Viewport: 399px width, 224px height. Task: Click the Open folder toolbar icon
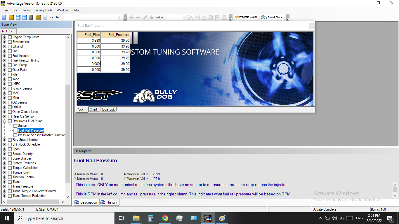[11, 17]
